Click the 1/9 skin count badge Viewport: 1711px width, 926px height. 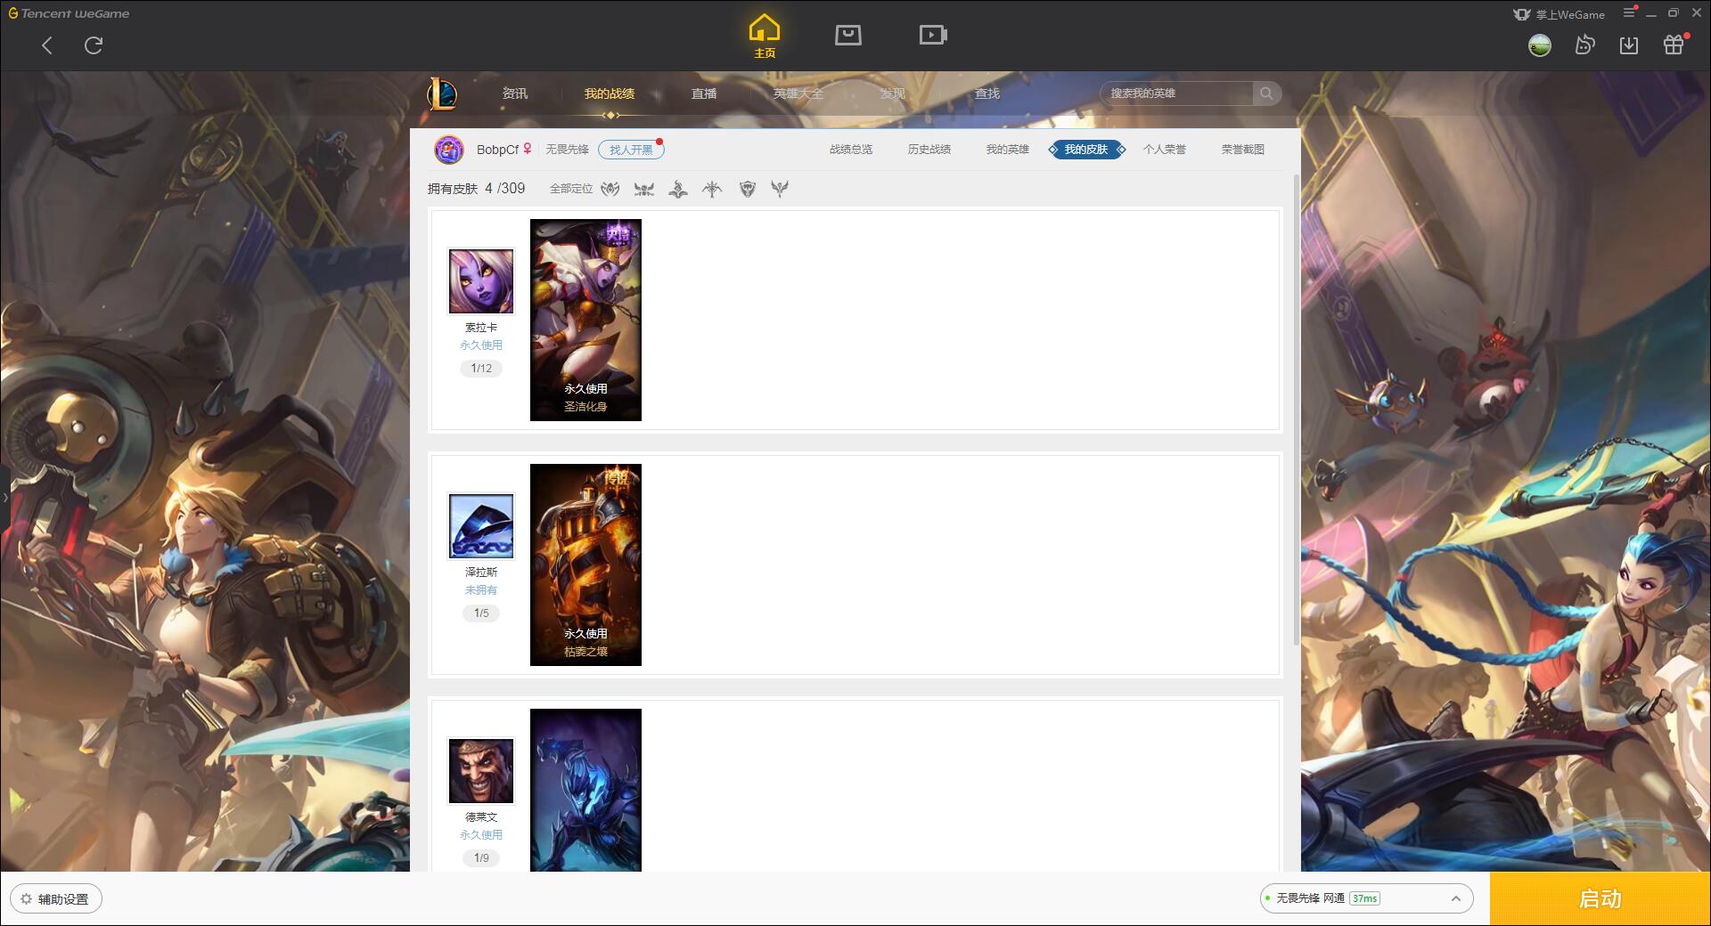[481, 858]
